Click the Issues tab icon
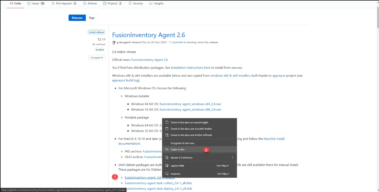379x192 pixels. 29,3
